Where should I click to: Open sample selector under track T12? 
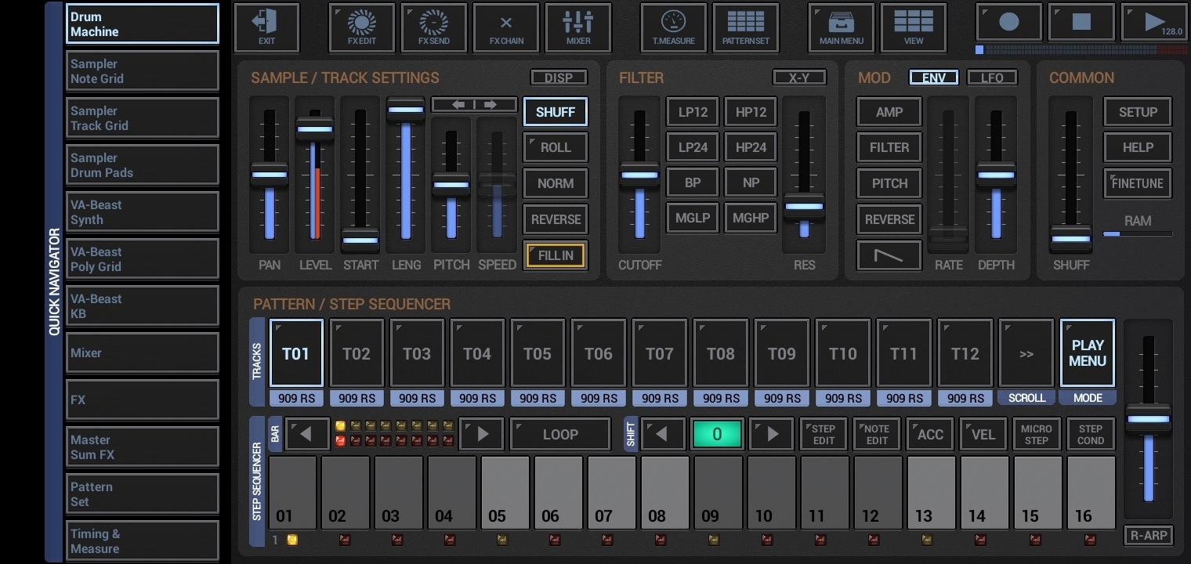(x=965, y=398)
